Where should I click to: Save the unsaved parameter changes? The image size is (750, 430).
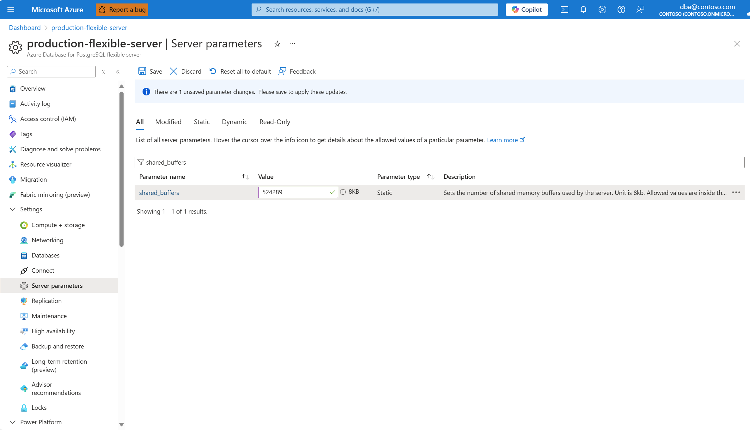click(150, 71)
